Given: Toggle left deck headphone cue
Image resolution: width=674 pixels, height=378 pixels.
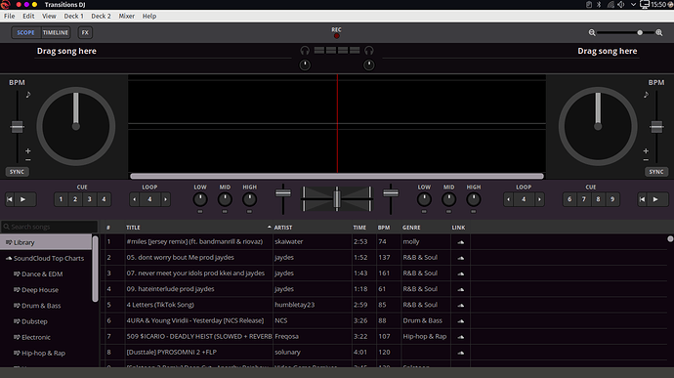Looking at the screenshot, I should [x=305, y=51].
